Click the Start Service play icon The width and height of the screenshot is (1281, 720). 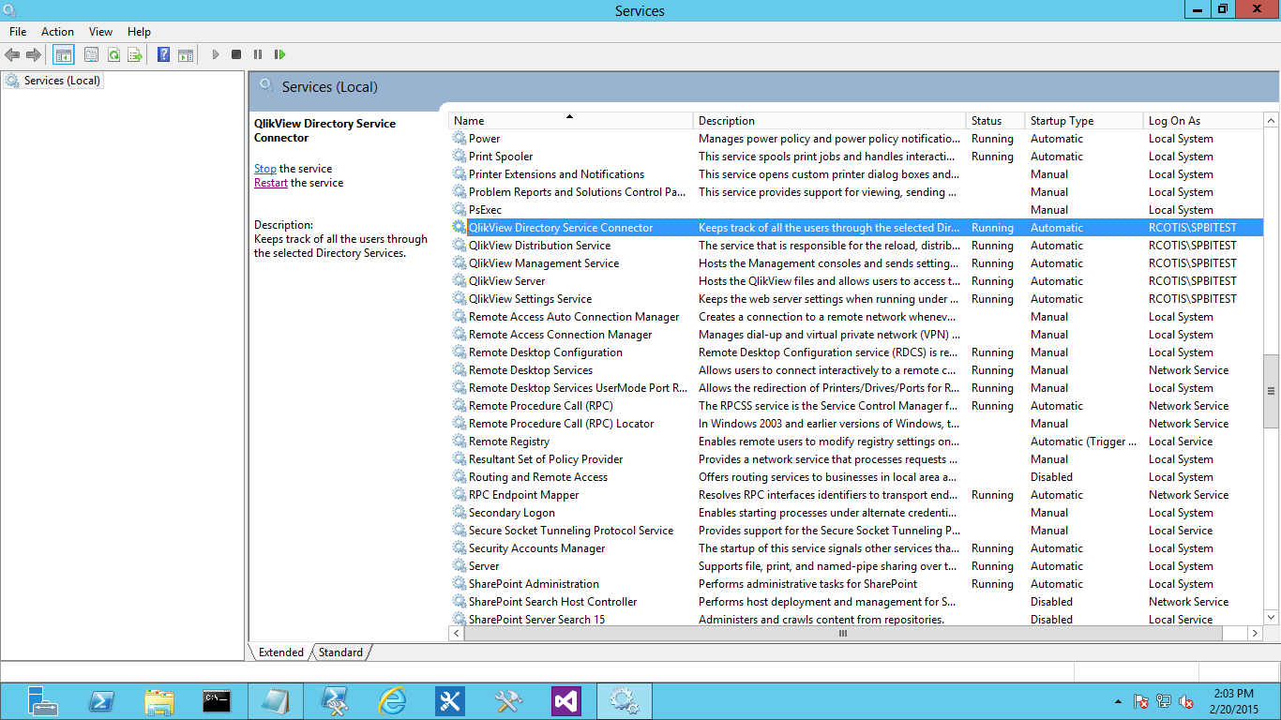(x=216, y=55)
